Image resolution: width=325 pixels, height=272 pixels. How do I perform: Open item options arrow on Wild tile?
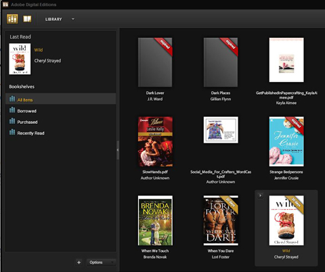point(260,196)
